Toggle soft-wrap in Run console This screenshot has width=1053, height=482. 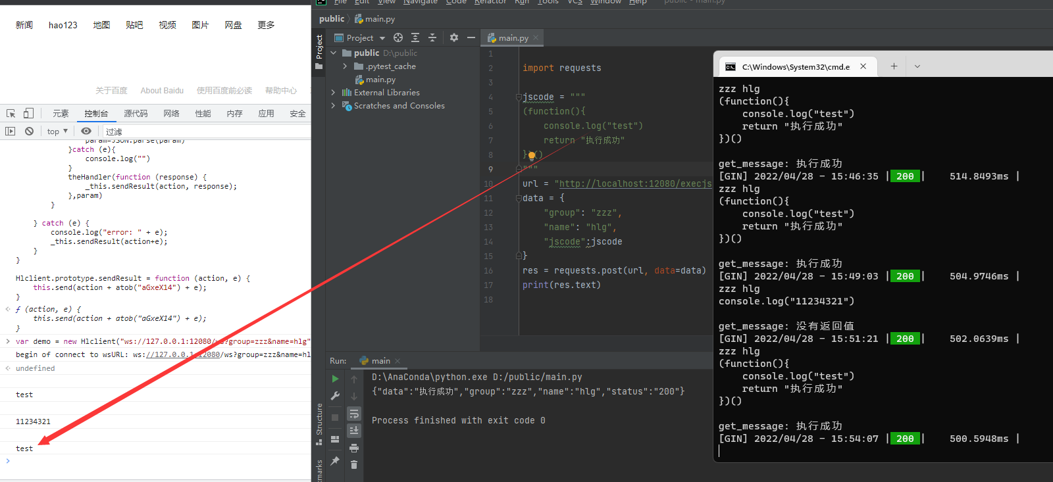tap(354, 414)
